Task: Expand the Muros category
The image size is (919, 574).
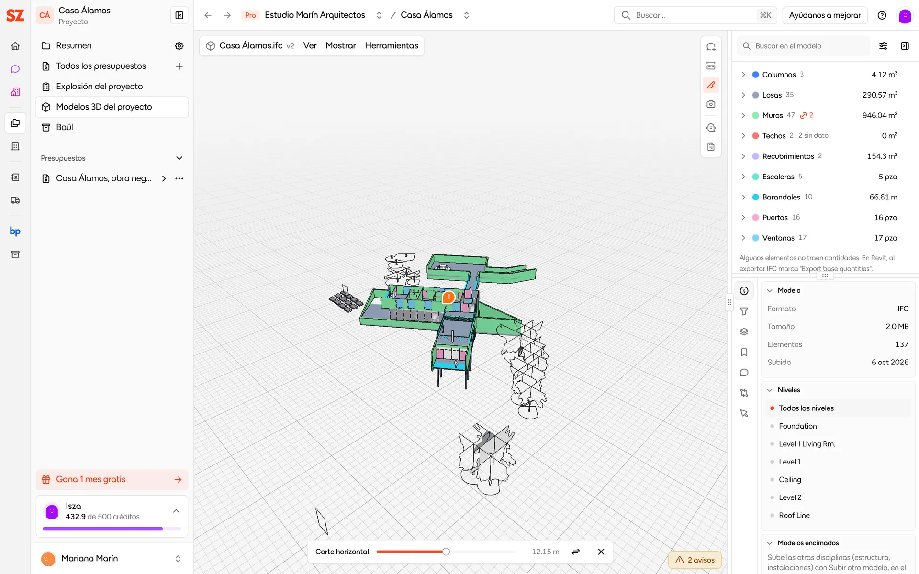Action: click(743, 115)
